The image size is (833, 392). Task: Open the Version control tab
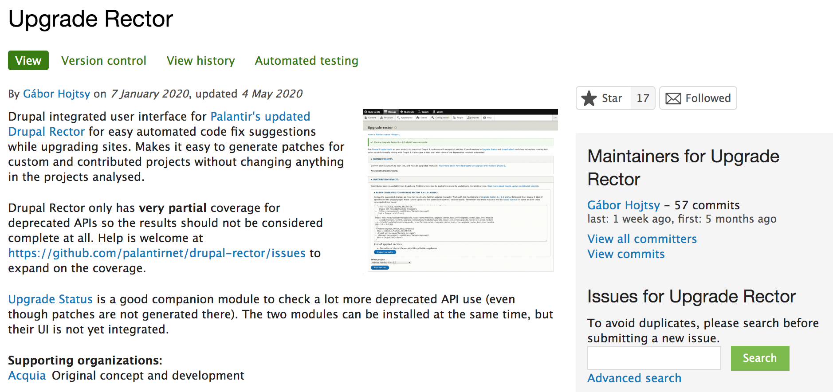tap(104, 60)
